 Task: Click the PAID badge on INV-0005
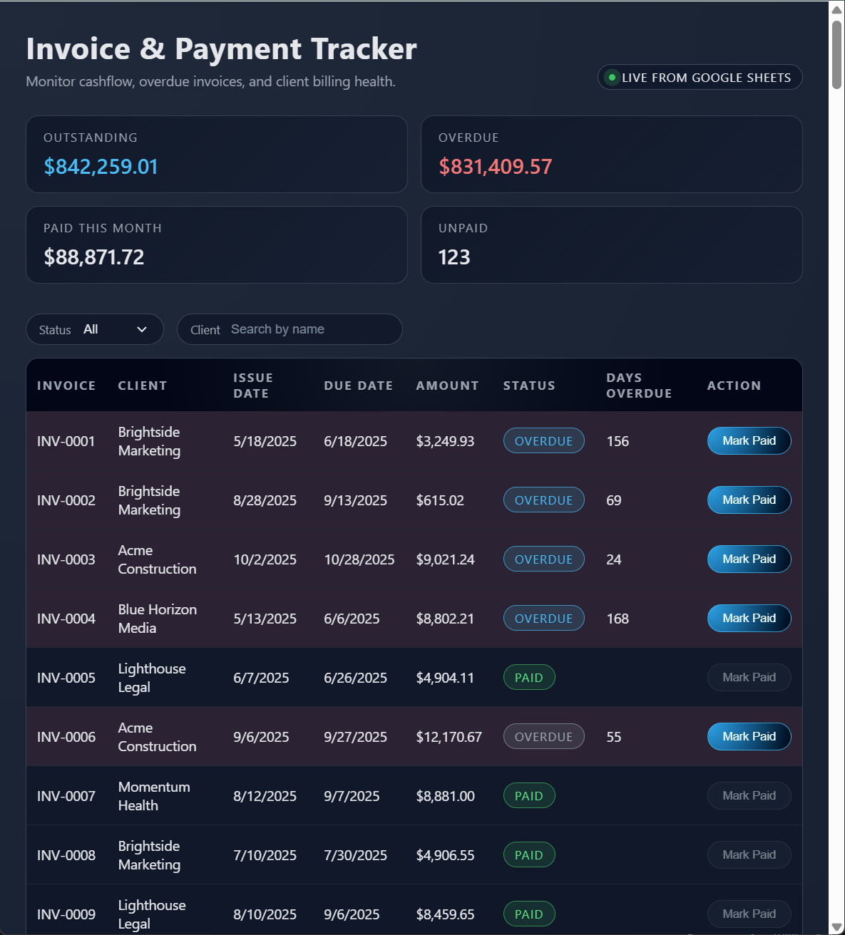point(528,677)
